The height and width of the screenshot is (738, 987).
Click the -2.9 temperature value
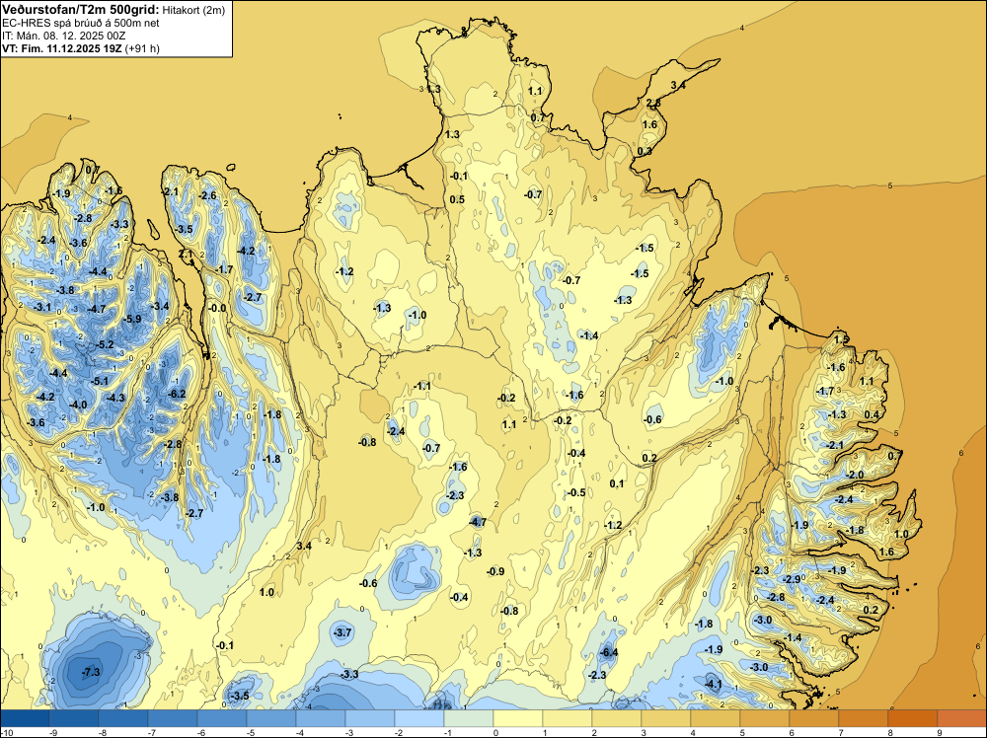791,579
